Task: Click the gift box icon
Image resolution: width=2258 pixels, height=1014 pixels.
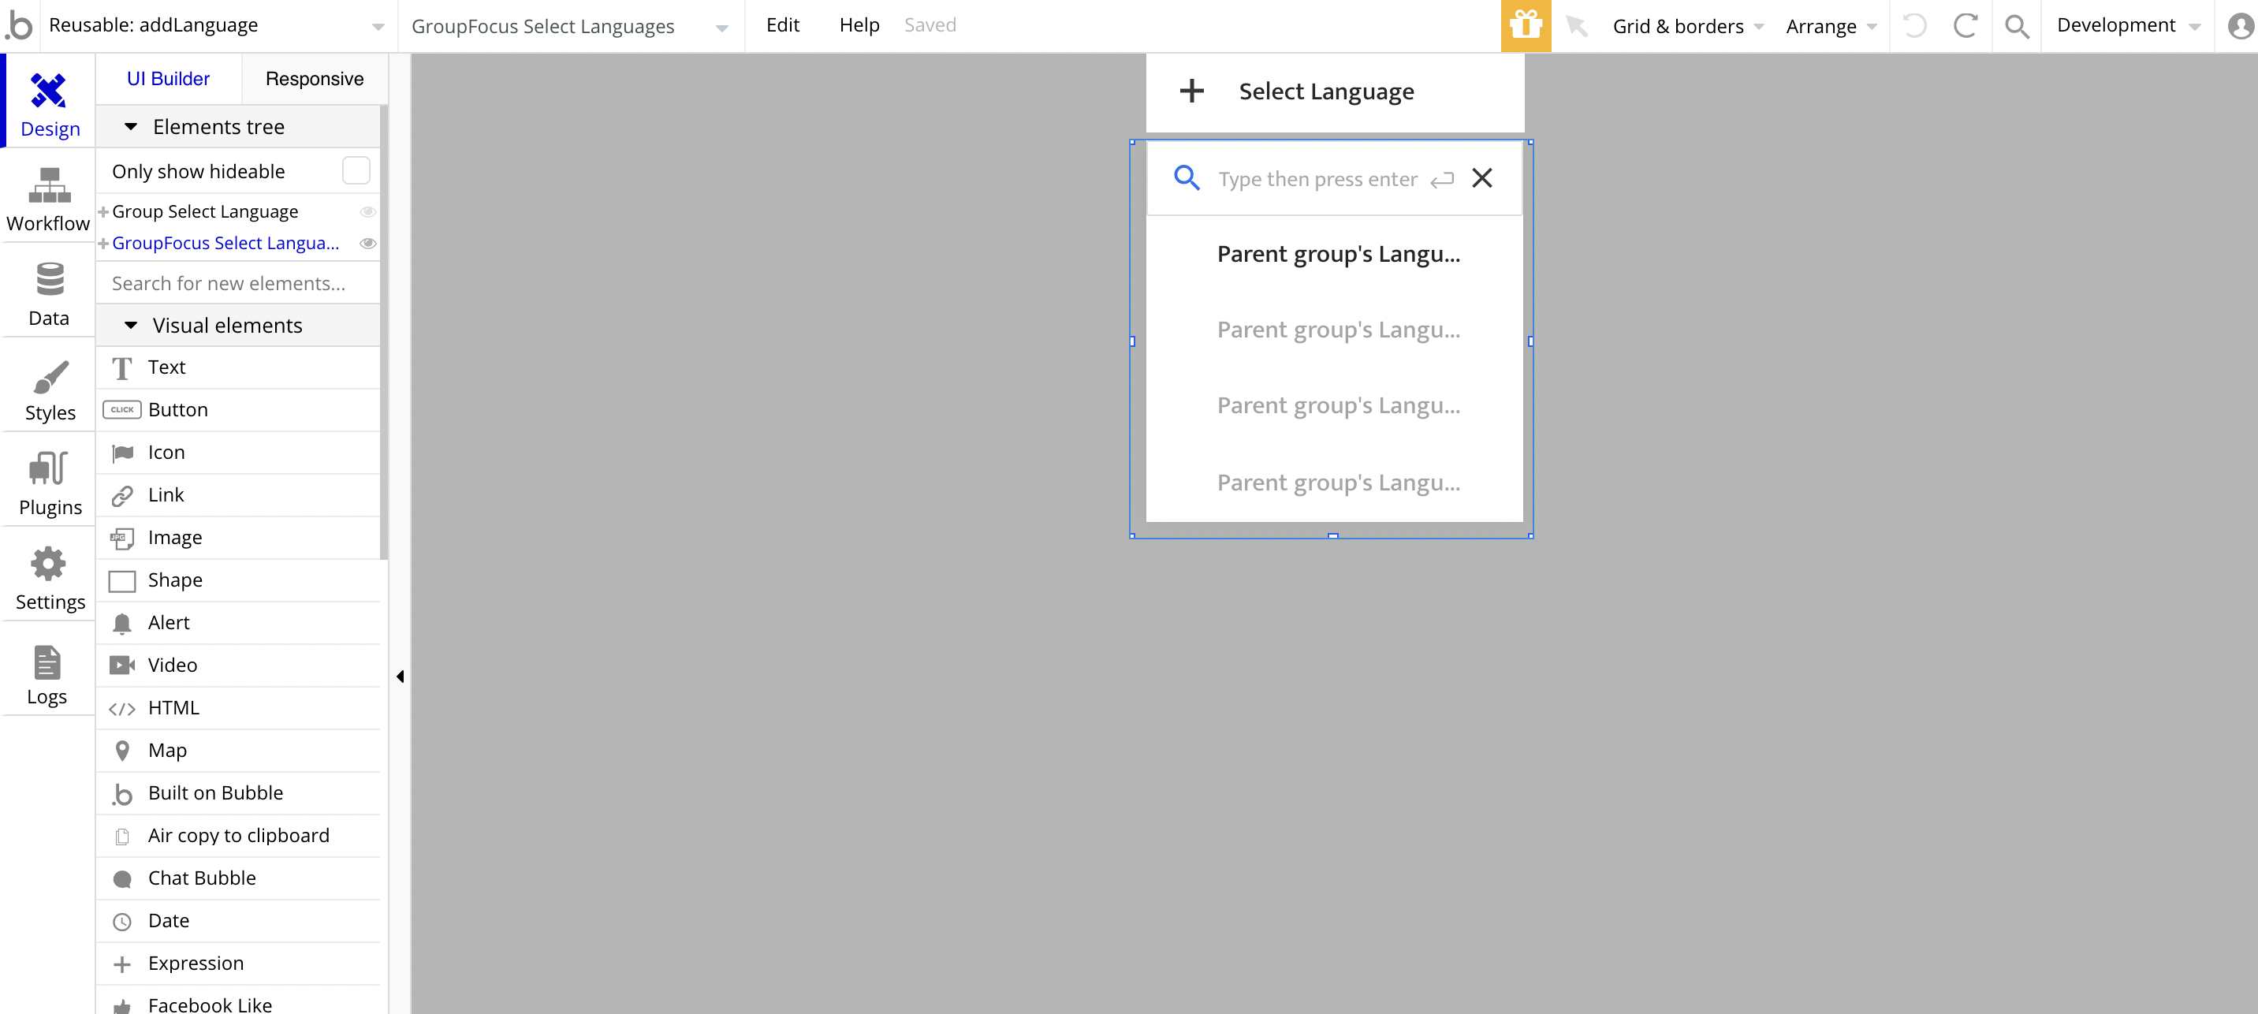Action: (1526, 25)
